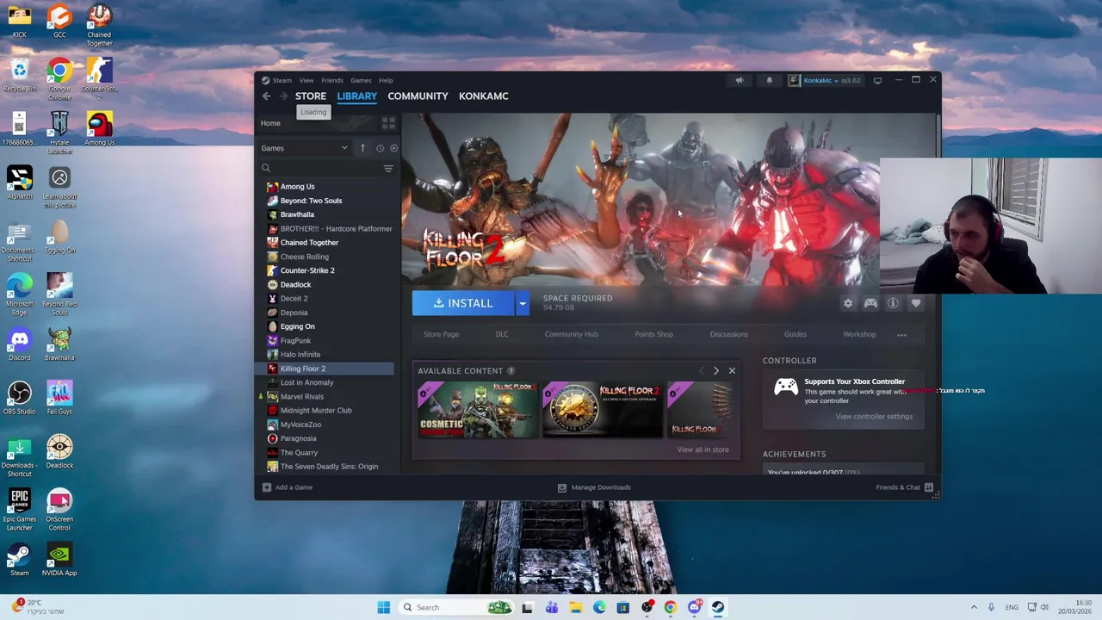The image size is (1102, 620).
Task: Open the Steam menu
Action: tap(282, 80)
